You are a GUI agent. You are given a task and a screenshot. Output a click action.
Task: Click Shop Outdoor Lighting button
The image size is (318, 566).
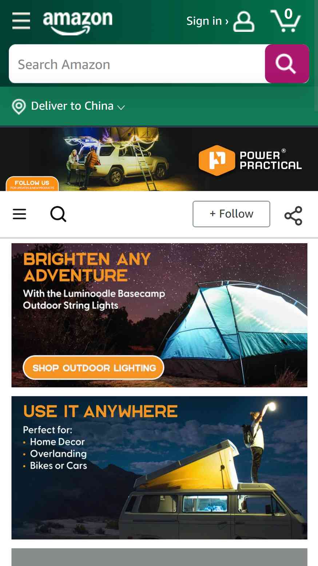click(x=94, y=368)
